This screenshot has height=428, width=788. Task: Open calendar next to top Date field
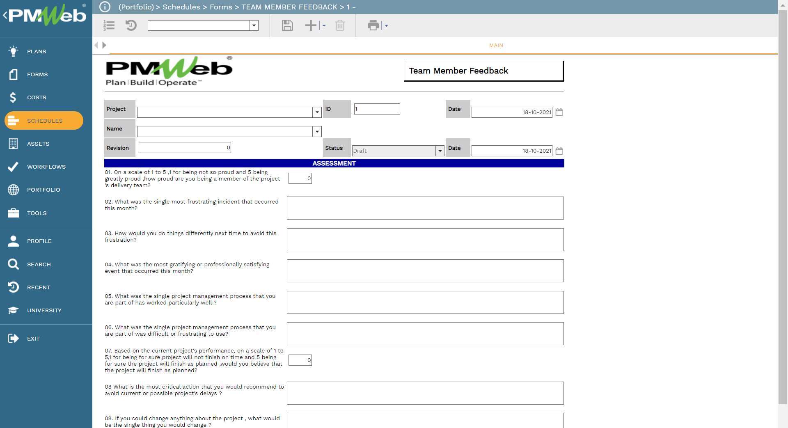pyautogui.click(x=559, y=112)
